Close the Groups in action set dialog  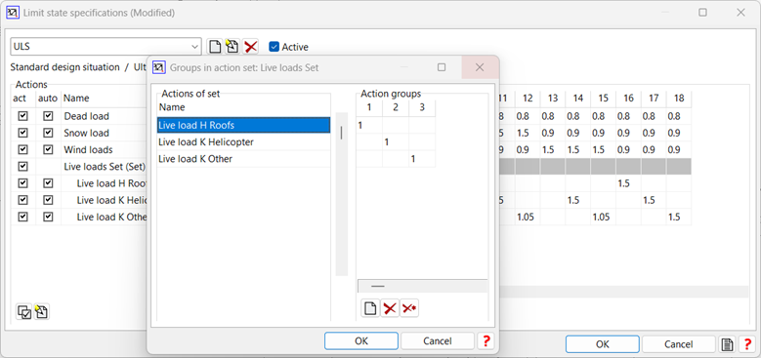click(480, 67)
